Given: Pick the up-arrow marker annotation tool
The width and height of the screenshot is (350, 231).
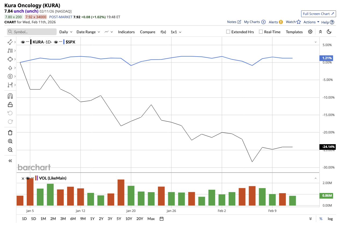Looking at the screenshot, I should 10,68.
